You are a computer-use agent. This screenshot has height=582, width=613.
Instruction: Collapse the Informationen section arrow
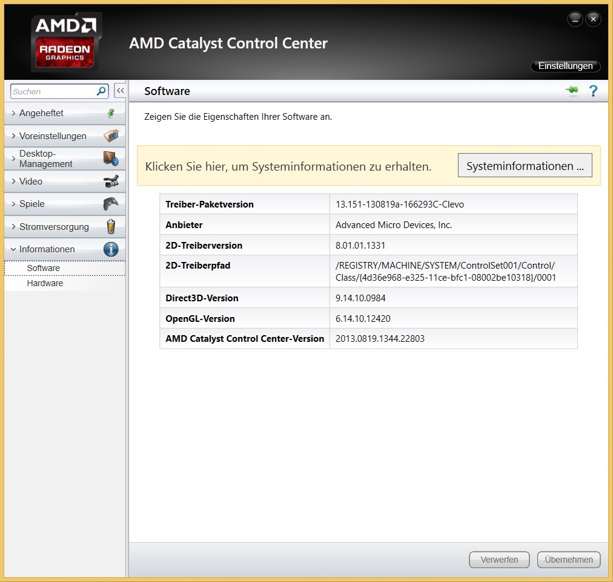(x=14, y=249)
